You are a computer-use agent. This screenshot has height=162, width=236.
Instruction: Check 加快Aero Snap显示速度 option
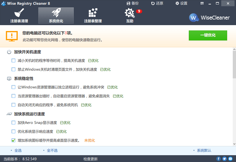click(x=13, y=122)
